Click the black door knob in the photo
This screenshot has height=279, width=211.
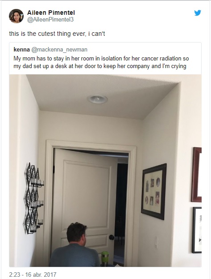point(112,237)
